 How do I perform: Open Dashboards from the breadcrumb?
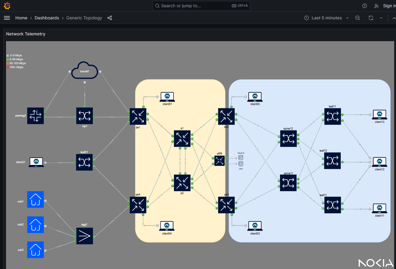47,18
